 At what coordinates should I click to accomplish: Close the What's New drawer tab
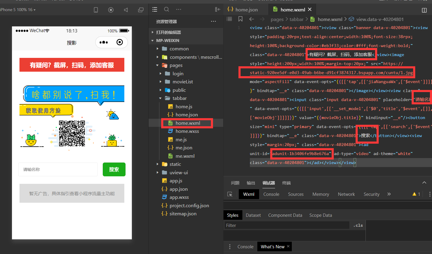pos(288,246)
